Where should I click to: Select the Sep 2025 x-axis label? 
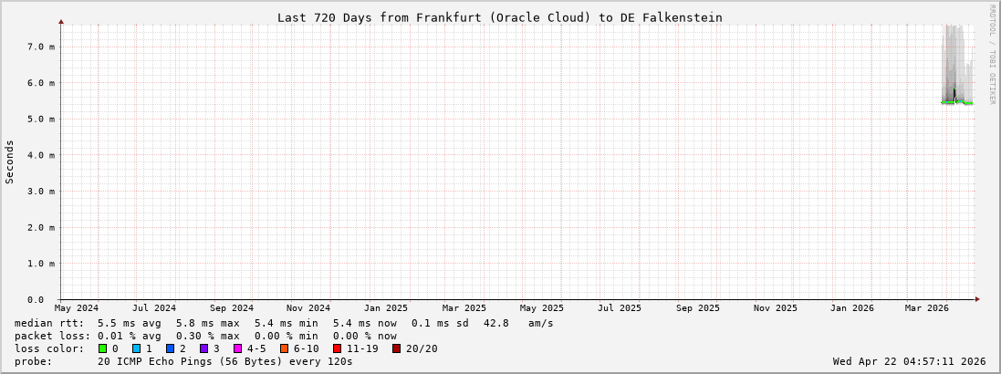(698, 308)
